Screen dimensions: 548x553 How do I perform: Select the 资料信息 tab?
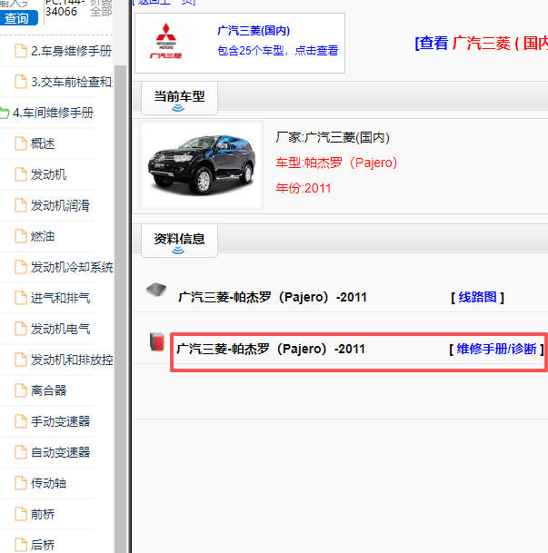[x=179, y=239]
